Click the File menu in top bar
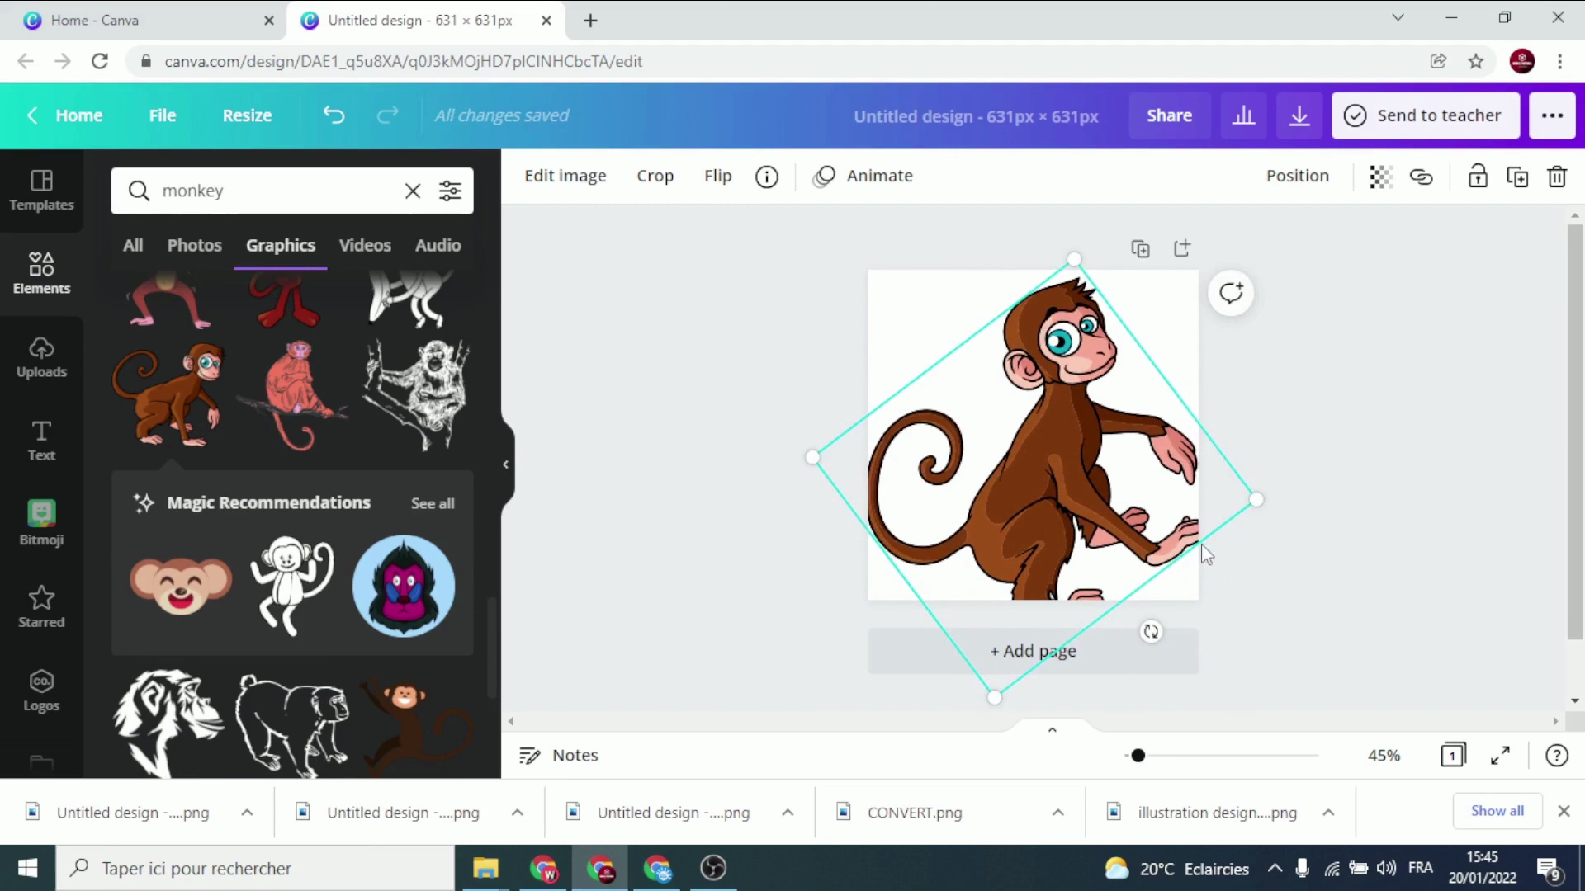Image resolution: width=1585 pixels, height=891 pixels. point(162,115)
